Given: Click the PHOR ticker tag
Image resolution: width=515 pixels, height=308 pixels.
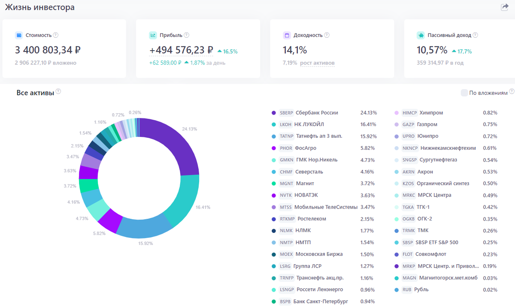Looking at the screenshot, I should [x=286, y=148].
